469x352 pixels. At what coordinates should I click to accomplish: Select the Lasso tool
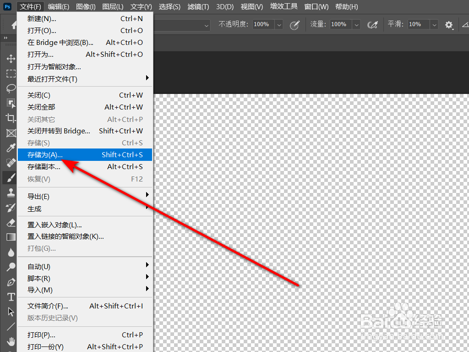(11, 88)
